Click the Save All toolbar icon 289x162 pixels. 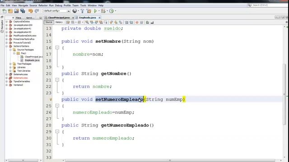(x=23, y=11)
